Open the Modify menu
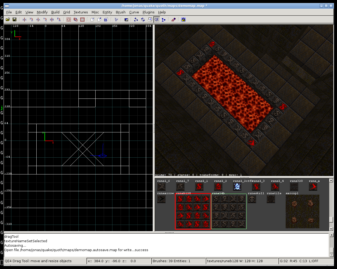Image resolution: width=337 pixels, height=269 pixels. point(42,12)
